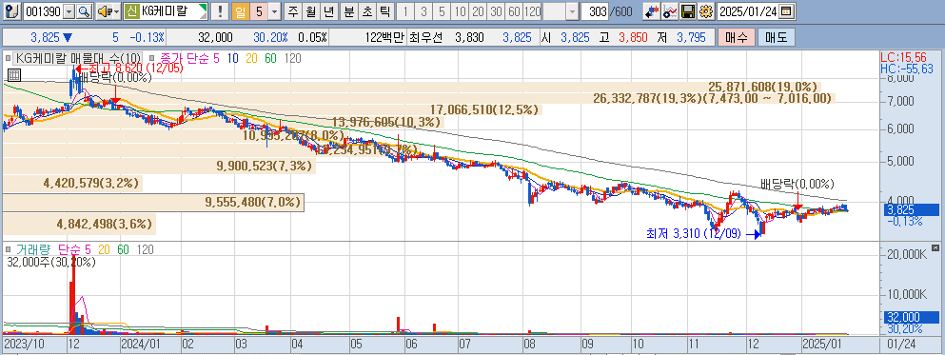This screenshot has width=945, height=355.
Task: Open the blank interval combo box dropdown
Action: tap(573, 11)
